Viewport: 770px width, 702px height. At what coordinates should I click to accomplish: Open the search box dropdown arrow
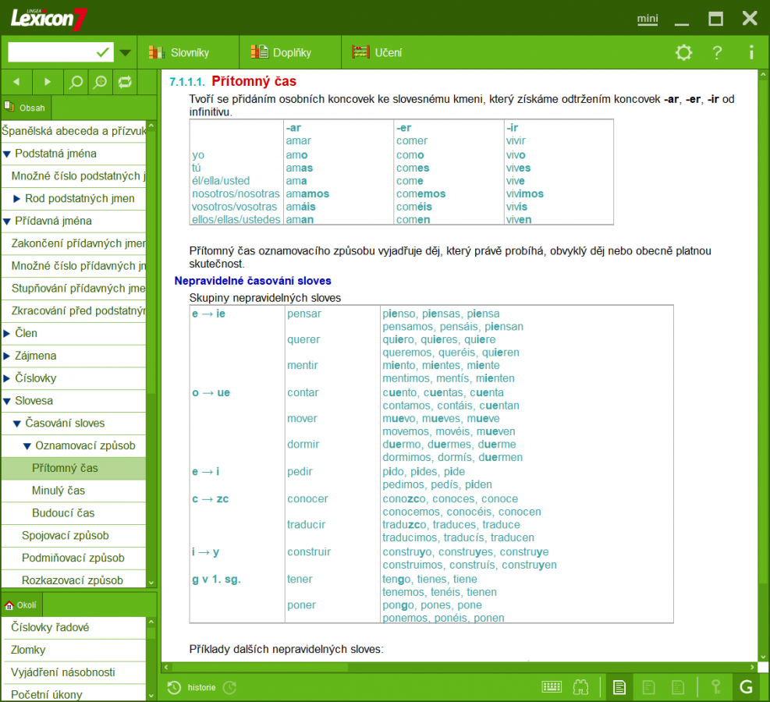124,51
